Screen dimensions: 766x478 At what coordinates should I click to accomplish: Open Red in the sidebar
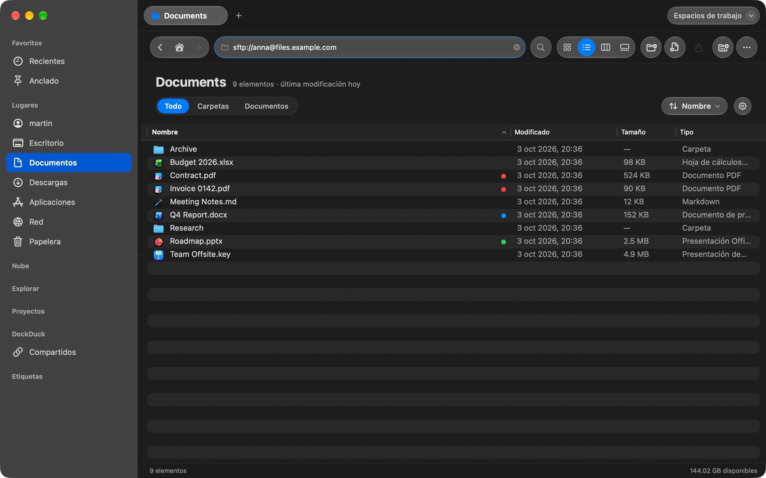click(x=69, y=222)
